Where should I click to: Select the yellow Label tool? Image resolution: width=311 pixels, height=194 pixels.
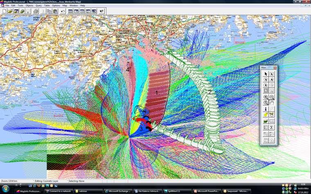coord(266,114)
